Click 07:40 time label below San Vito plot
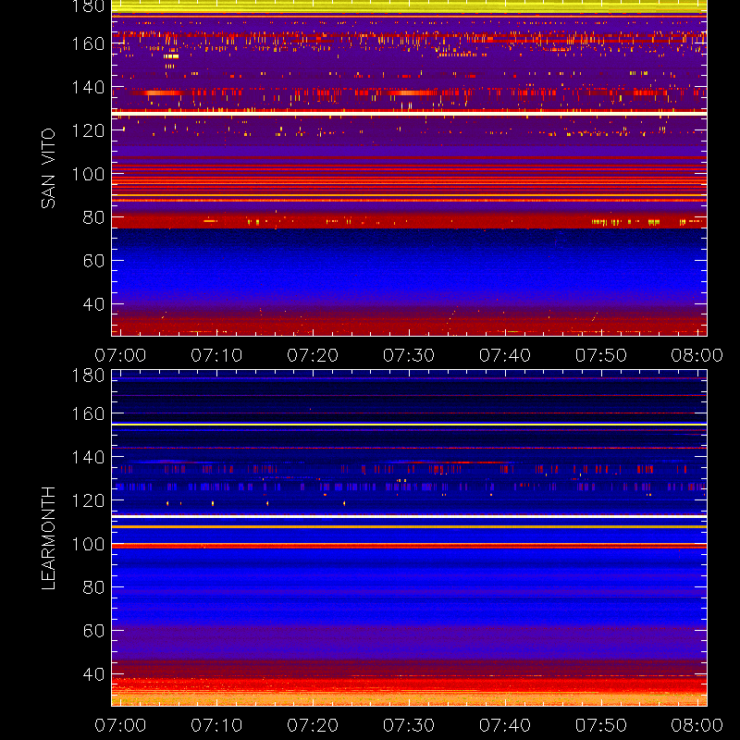This screenshot has width=740, height=740. pyautogui.click(x=505, y=355)
